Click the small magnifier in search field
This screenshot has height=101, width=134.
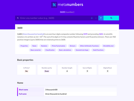click(x=18, y=18)
